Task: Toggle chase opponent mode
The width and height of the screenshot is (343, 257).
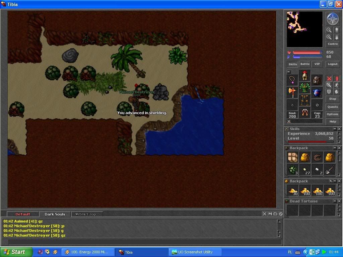Action: coord(337,85)
